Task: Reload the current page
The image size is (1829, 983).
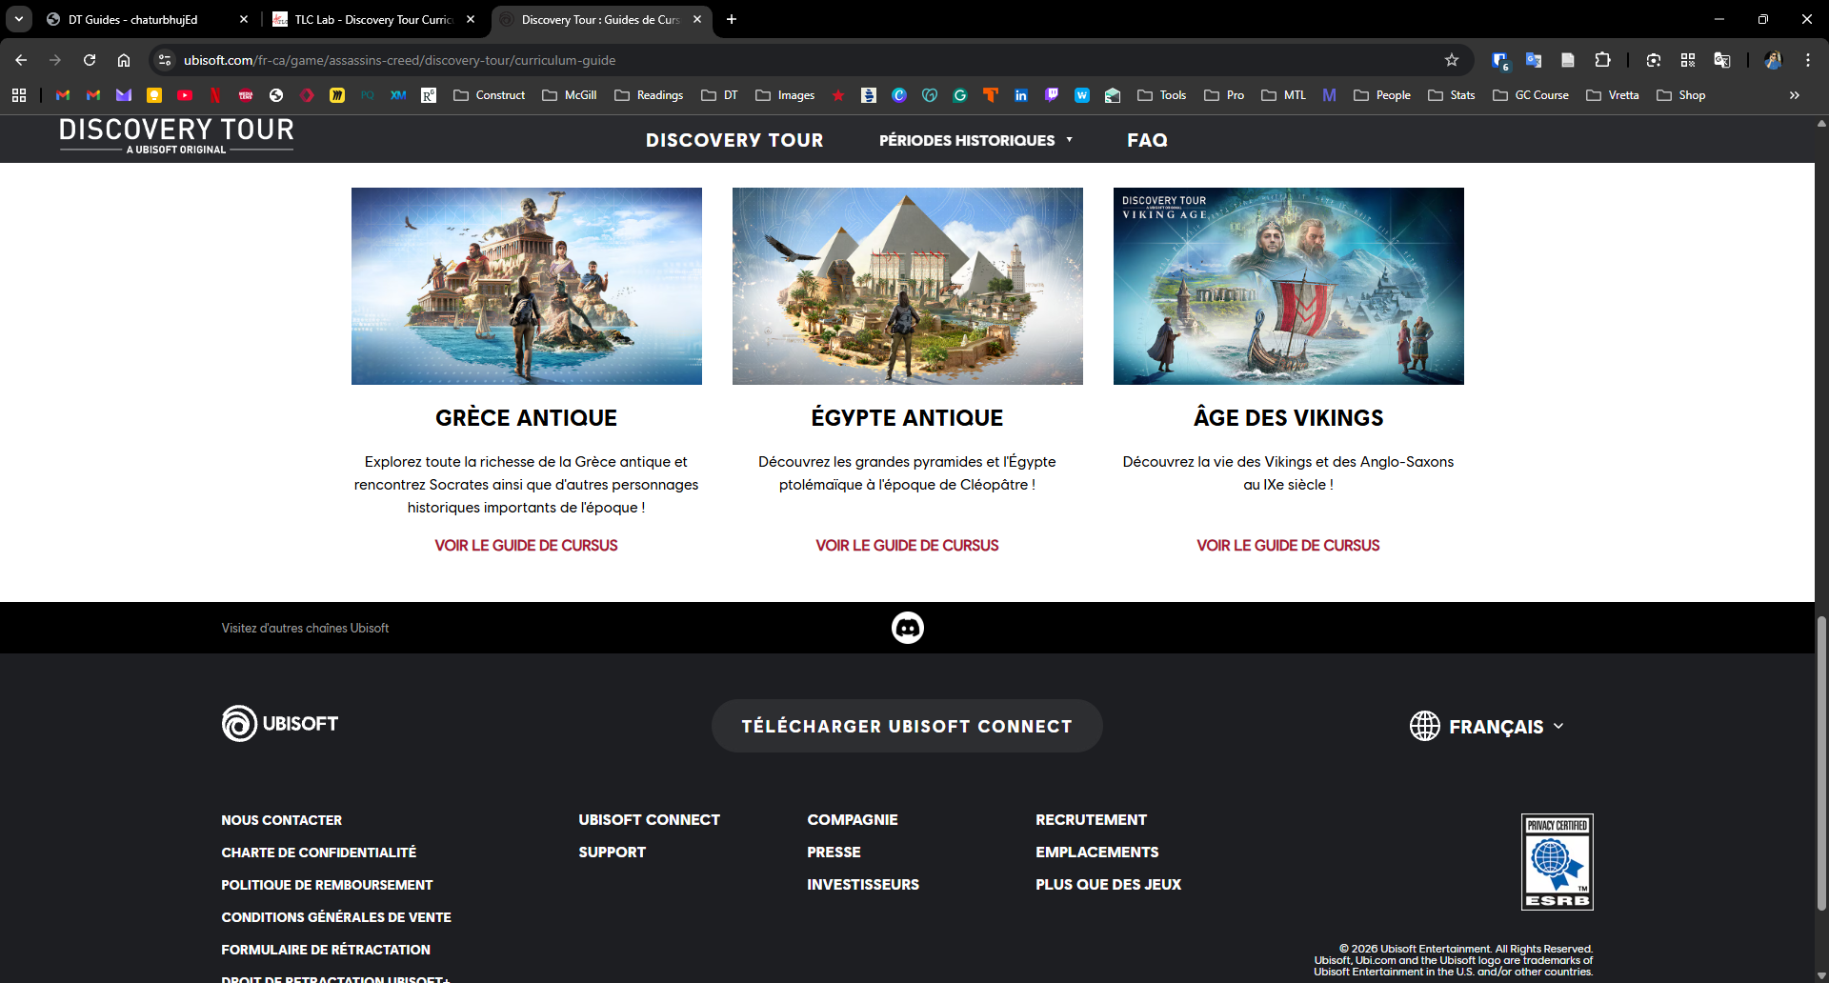Action: 90,60
